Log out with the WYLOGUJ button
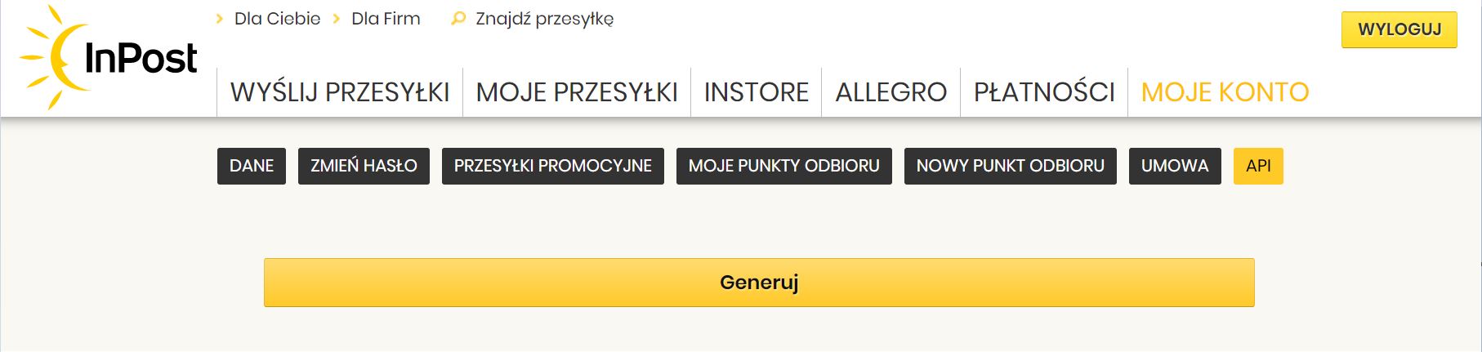Screen dimensions: 1482x352 [x=1399, y=29]
